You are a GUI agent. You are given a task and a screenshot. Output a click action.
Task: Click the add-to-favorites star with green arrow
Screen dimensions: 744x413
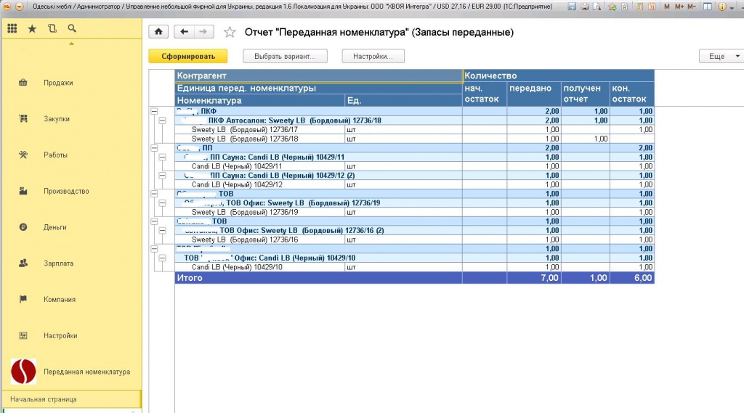pyautogui.click(x=612, y=7)
